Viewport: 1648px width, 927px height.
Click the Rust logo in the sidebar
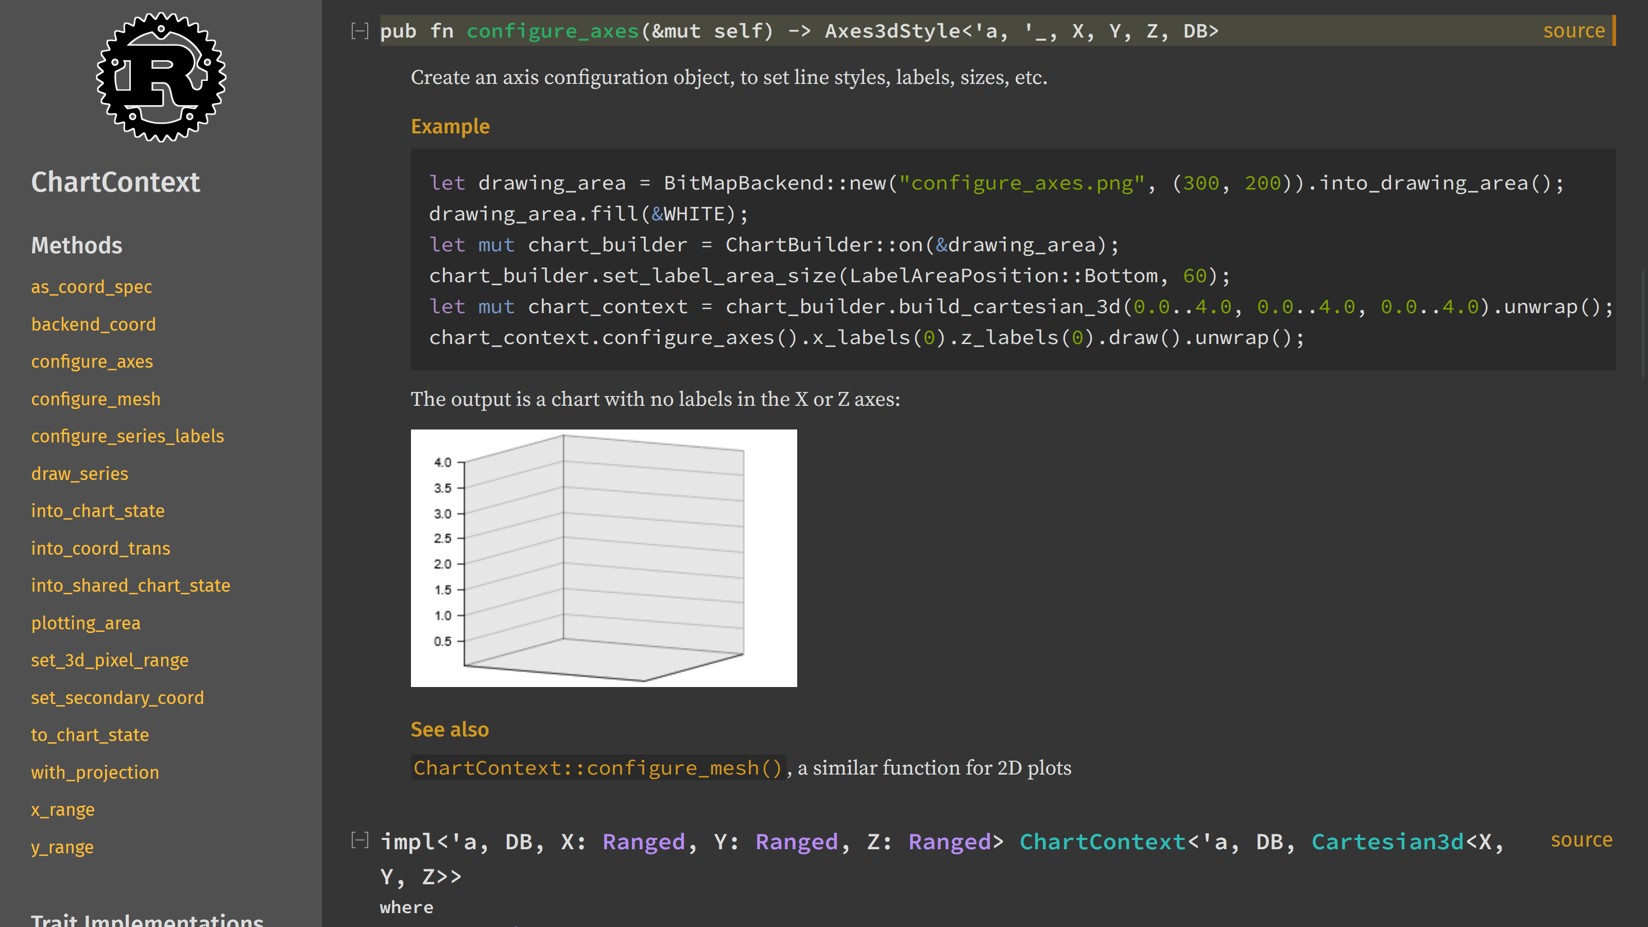[x=161, y=77]
